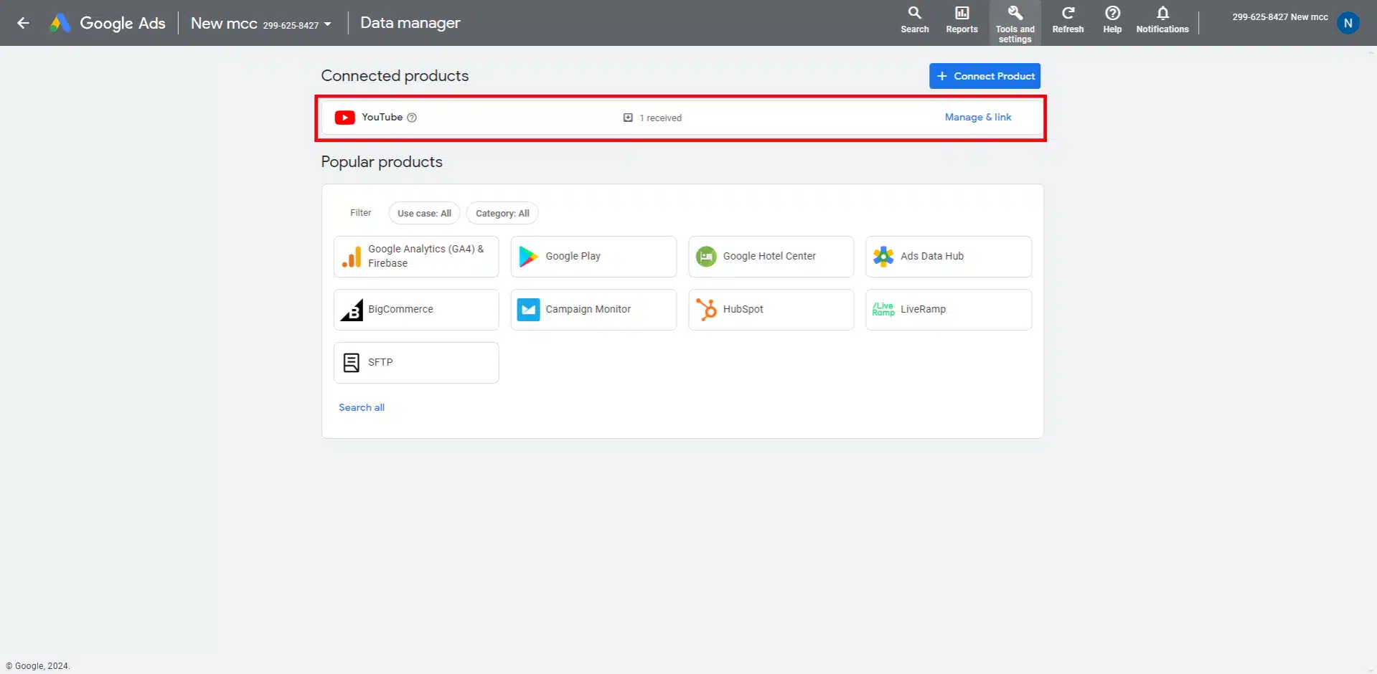1377x674 pixels.
Task: Select Google Analytics (GA4) & Firebase label
Action: coord(426,256)
